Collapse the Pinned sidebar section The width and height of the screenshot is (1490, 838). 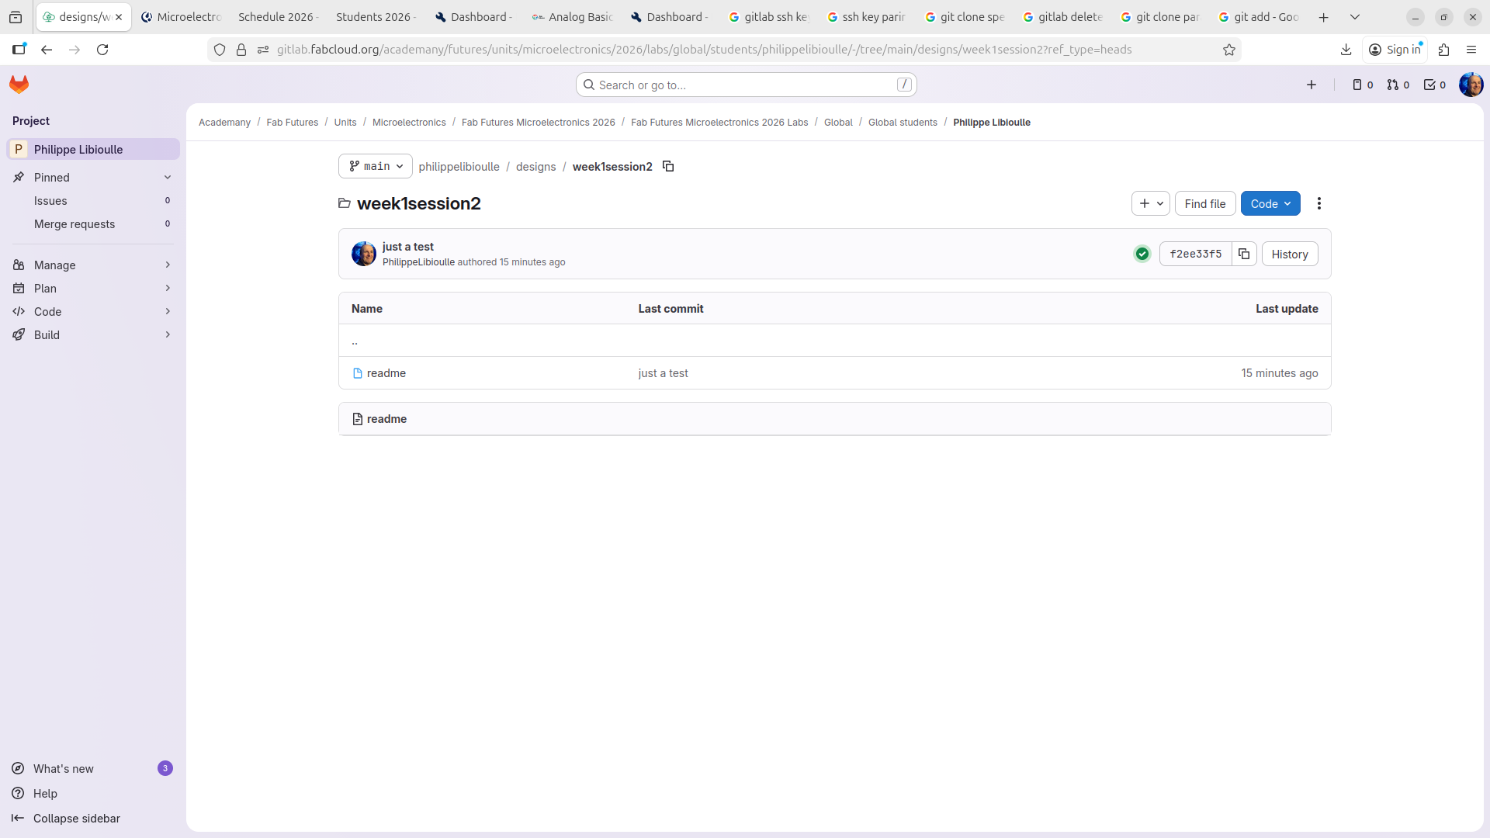point(168,178)
